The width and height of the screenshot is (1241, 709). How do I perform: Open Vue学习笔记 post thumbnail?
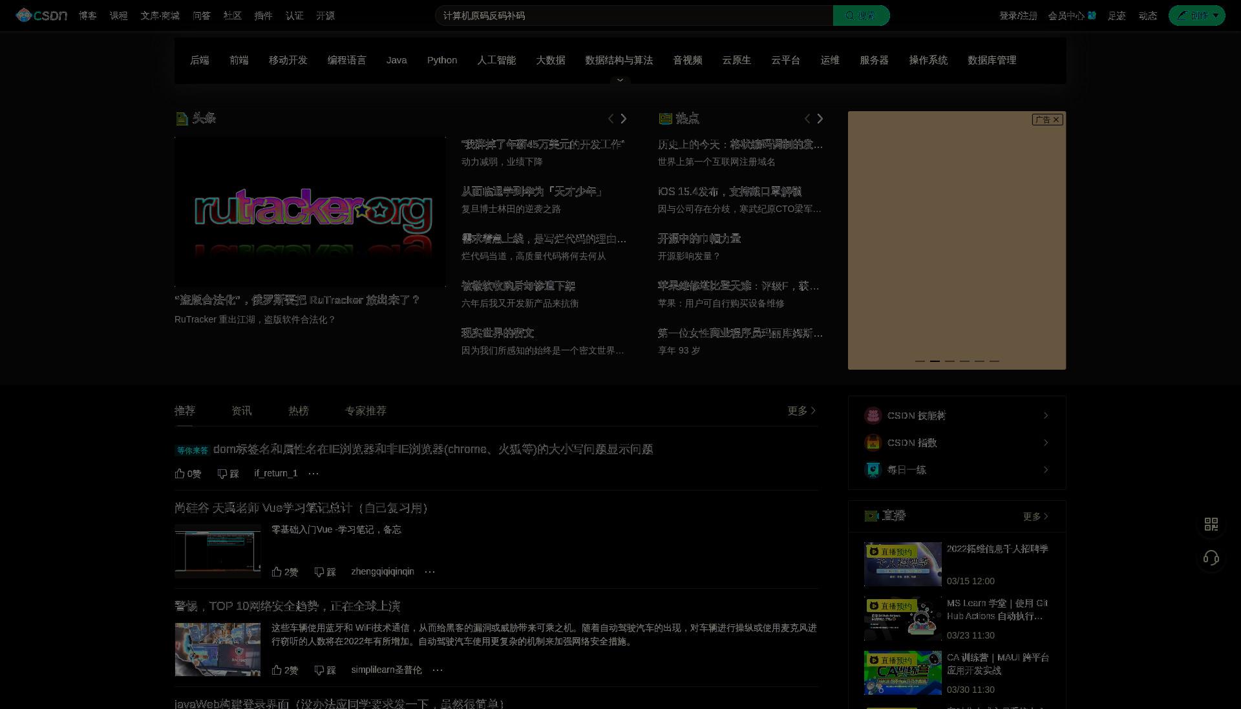point(218,551)
